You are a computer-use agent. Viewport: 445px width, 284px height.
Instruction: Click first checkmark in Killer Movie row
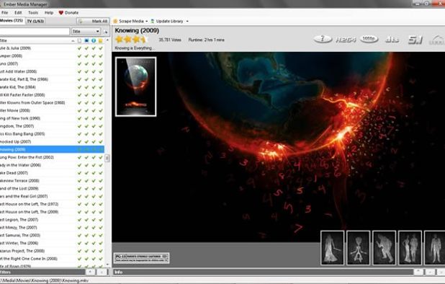pos(79,110)
